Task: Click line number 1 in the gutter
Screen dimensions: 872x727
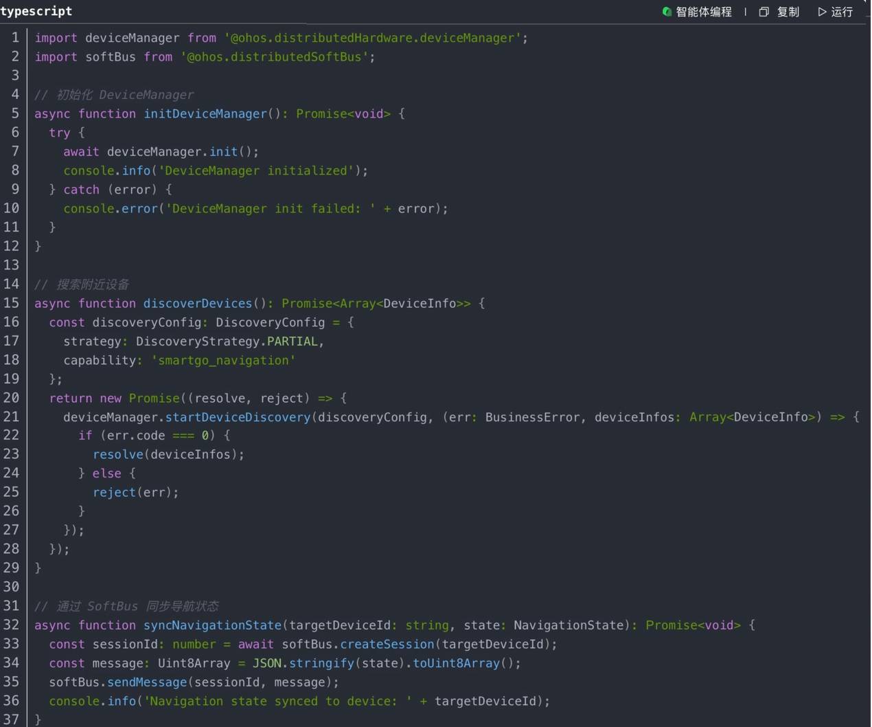Action: click(x=15, y=38)
